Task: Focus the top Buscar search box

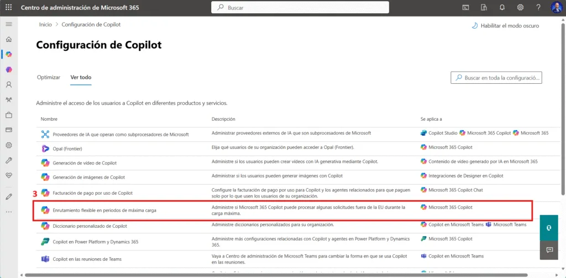Action: (300, 7)
